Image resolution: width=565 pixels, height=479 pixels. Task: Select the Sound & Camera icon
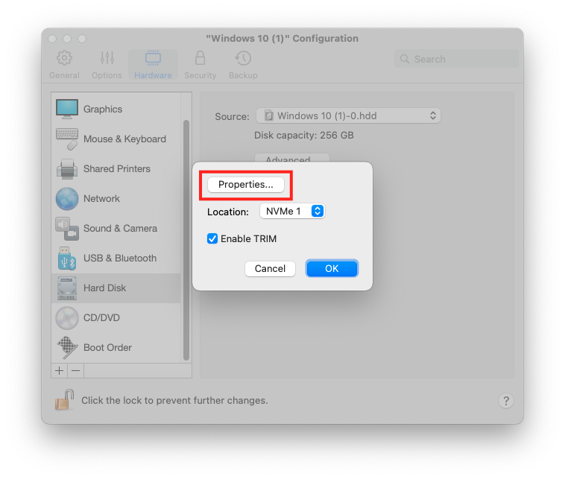pos(67,228)
